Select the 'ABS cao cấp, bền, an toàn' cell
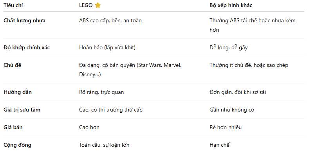Image resolution: width=309 pixels, height=153 pixels. pos(110,20)
